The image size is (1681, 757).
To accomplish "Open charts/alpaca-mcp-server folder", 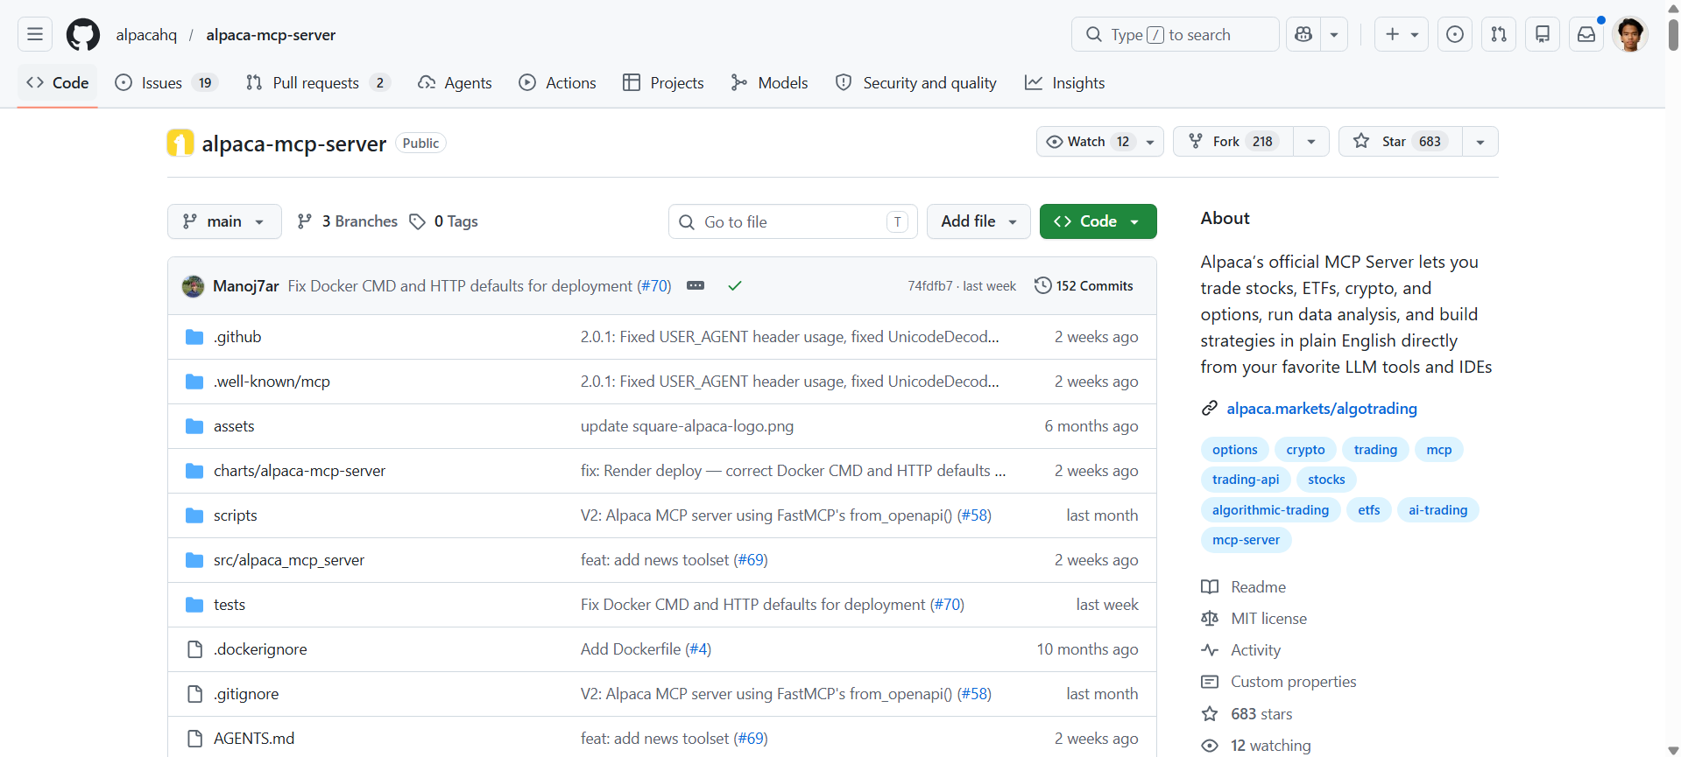I will point(300,471).
